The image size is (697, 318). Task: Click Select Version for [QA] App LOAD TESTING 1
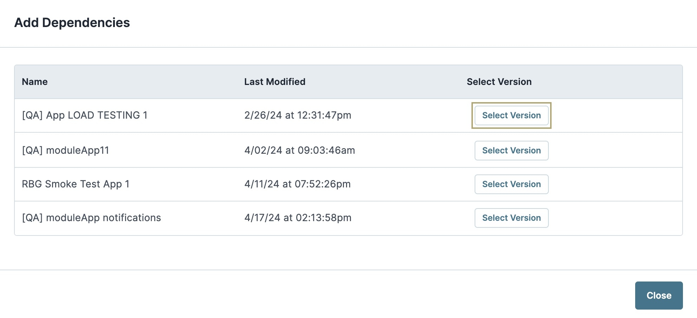pos(511,115)
